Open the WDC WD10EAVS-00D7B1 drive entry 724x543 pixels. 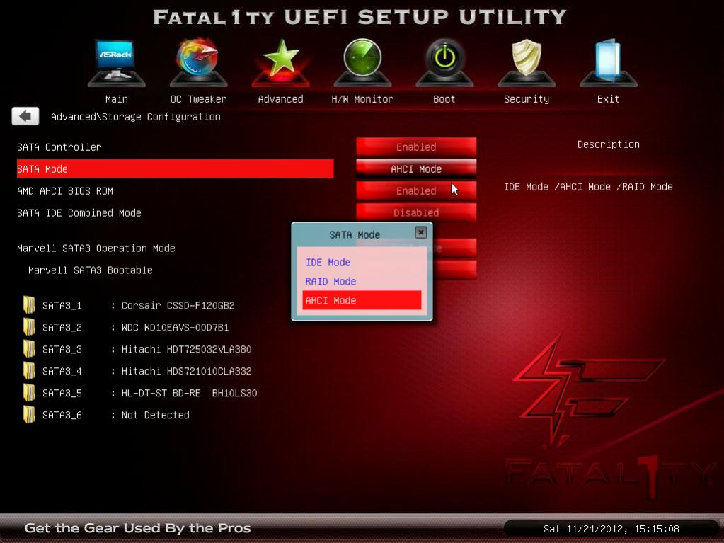(175, 327)
